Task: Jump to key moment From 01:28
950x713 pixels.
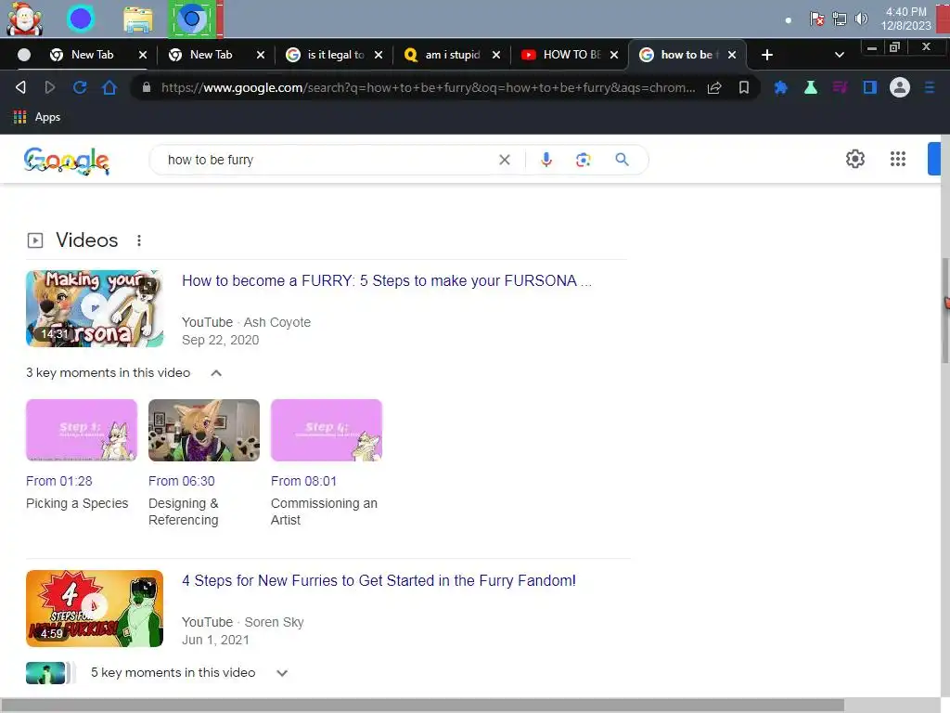Action: coord(59,481)
